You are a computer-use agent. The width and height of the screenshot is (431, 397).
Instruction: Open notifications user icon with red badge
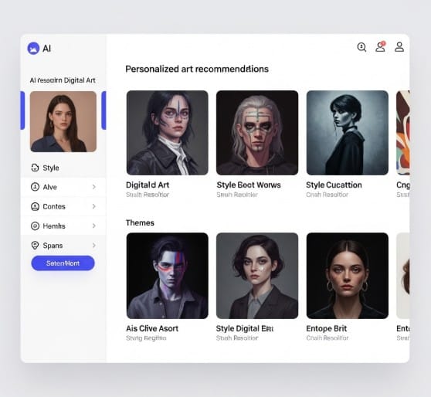click(x=381, y=47)
